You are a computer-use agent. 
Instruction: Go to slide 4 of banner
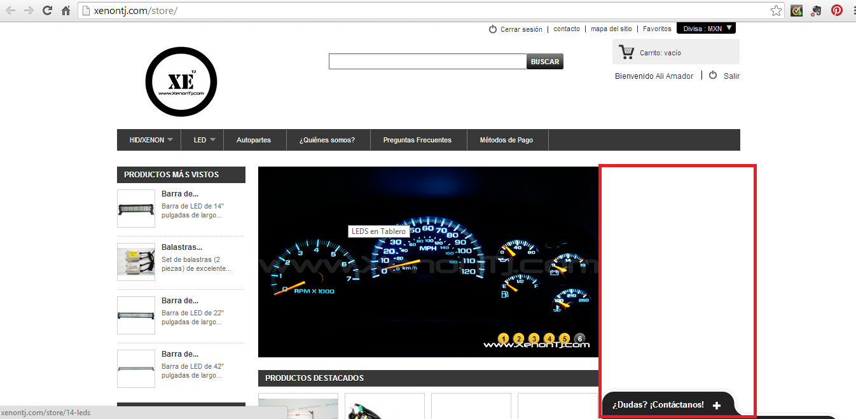point(549,338)
